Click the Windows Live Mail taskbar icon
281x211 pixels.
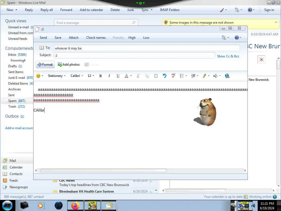point(109,206)
